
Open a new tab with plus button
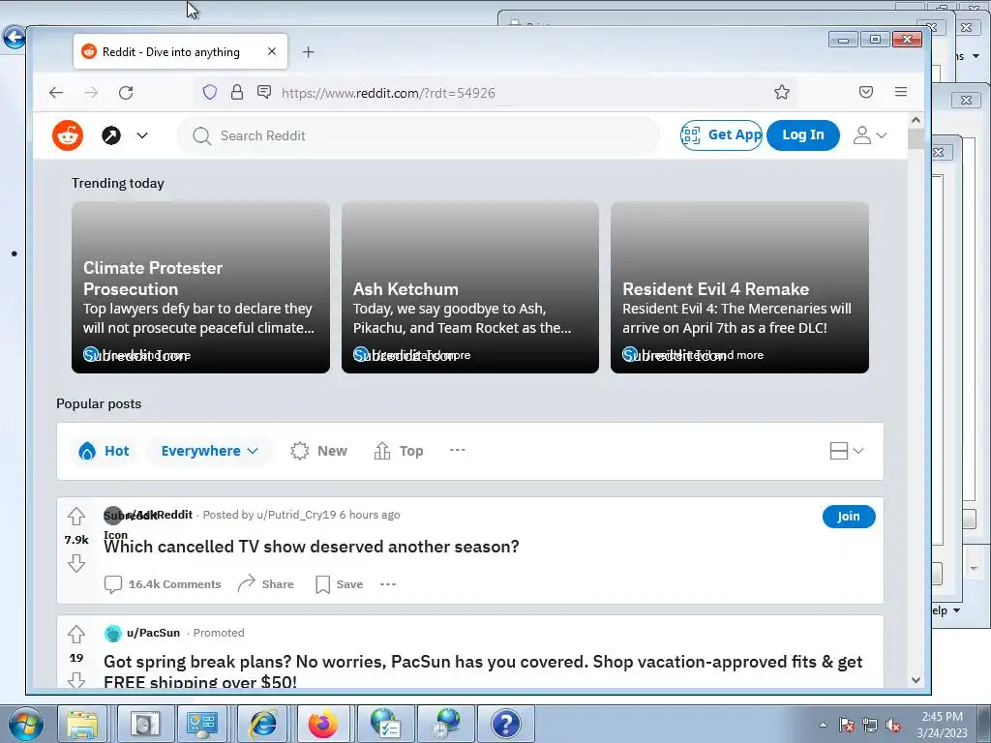coord(308,52)
